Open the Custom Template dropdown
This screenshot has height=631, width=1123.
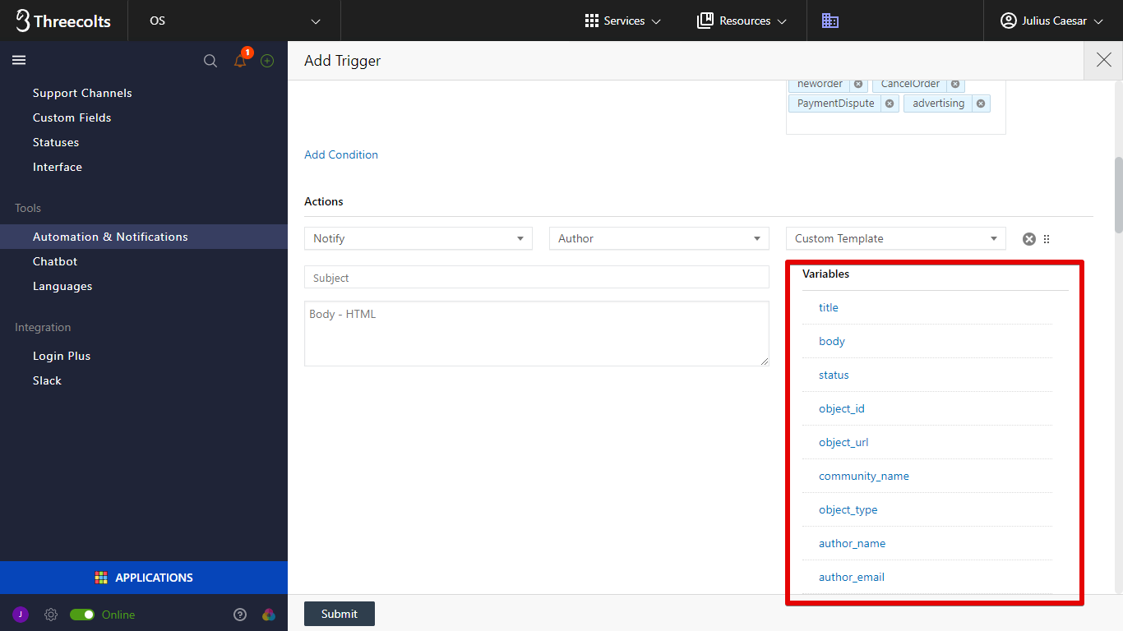pyautogui.click(x=896, y=238)
